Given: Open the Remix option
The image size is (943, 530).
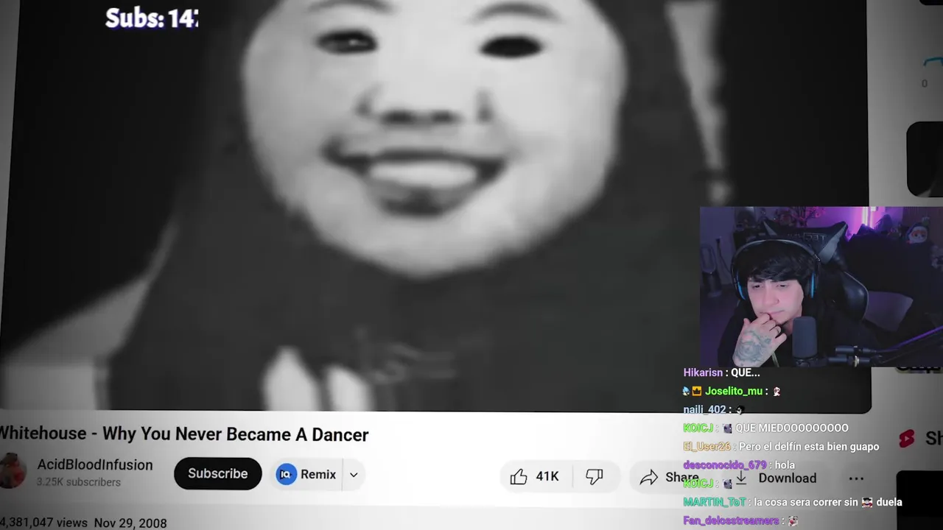Looking at the screenshot, I should click(306, 474).
